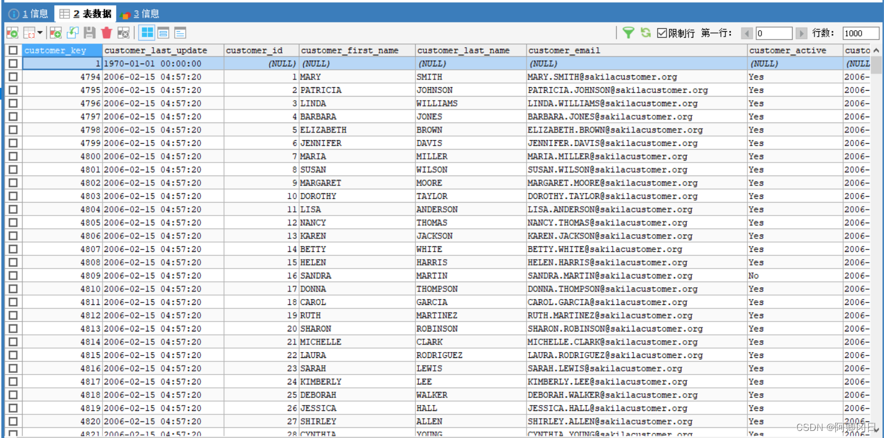Switch to the 1 信息 tab
Viewport: 884px width, 438px height.
tap(29, 14)
